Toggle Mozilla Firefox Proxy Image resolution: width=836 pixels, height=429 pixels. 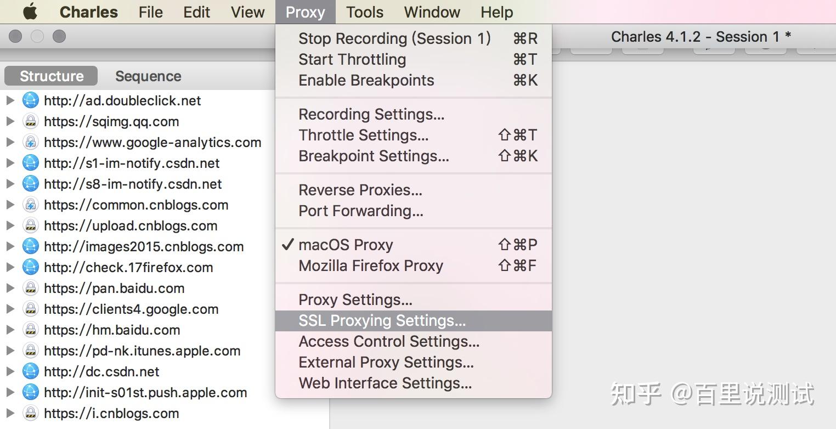click(x=413, y=266)
